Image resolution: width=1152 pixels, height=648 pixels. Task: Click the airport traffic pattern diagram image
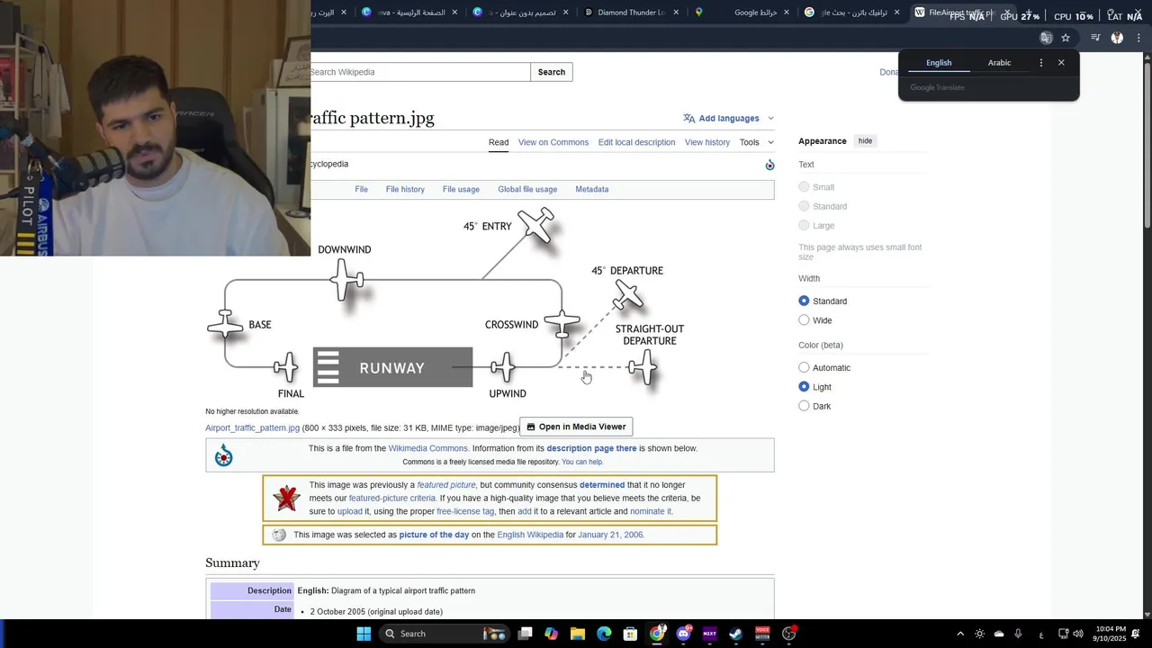445,304
